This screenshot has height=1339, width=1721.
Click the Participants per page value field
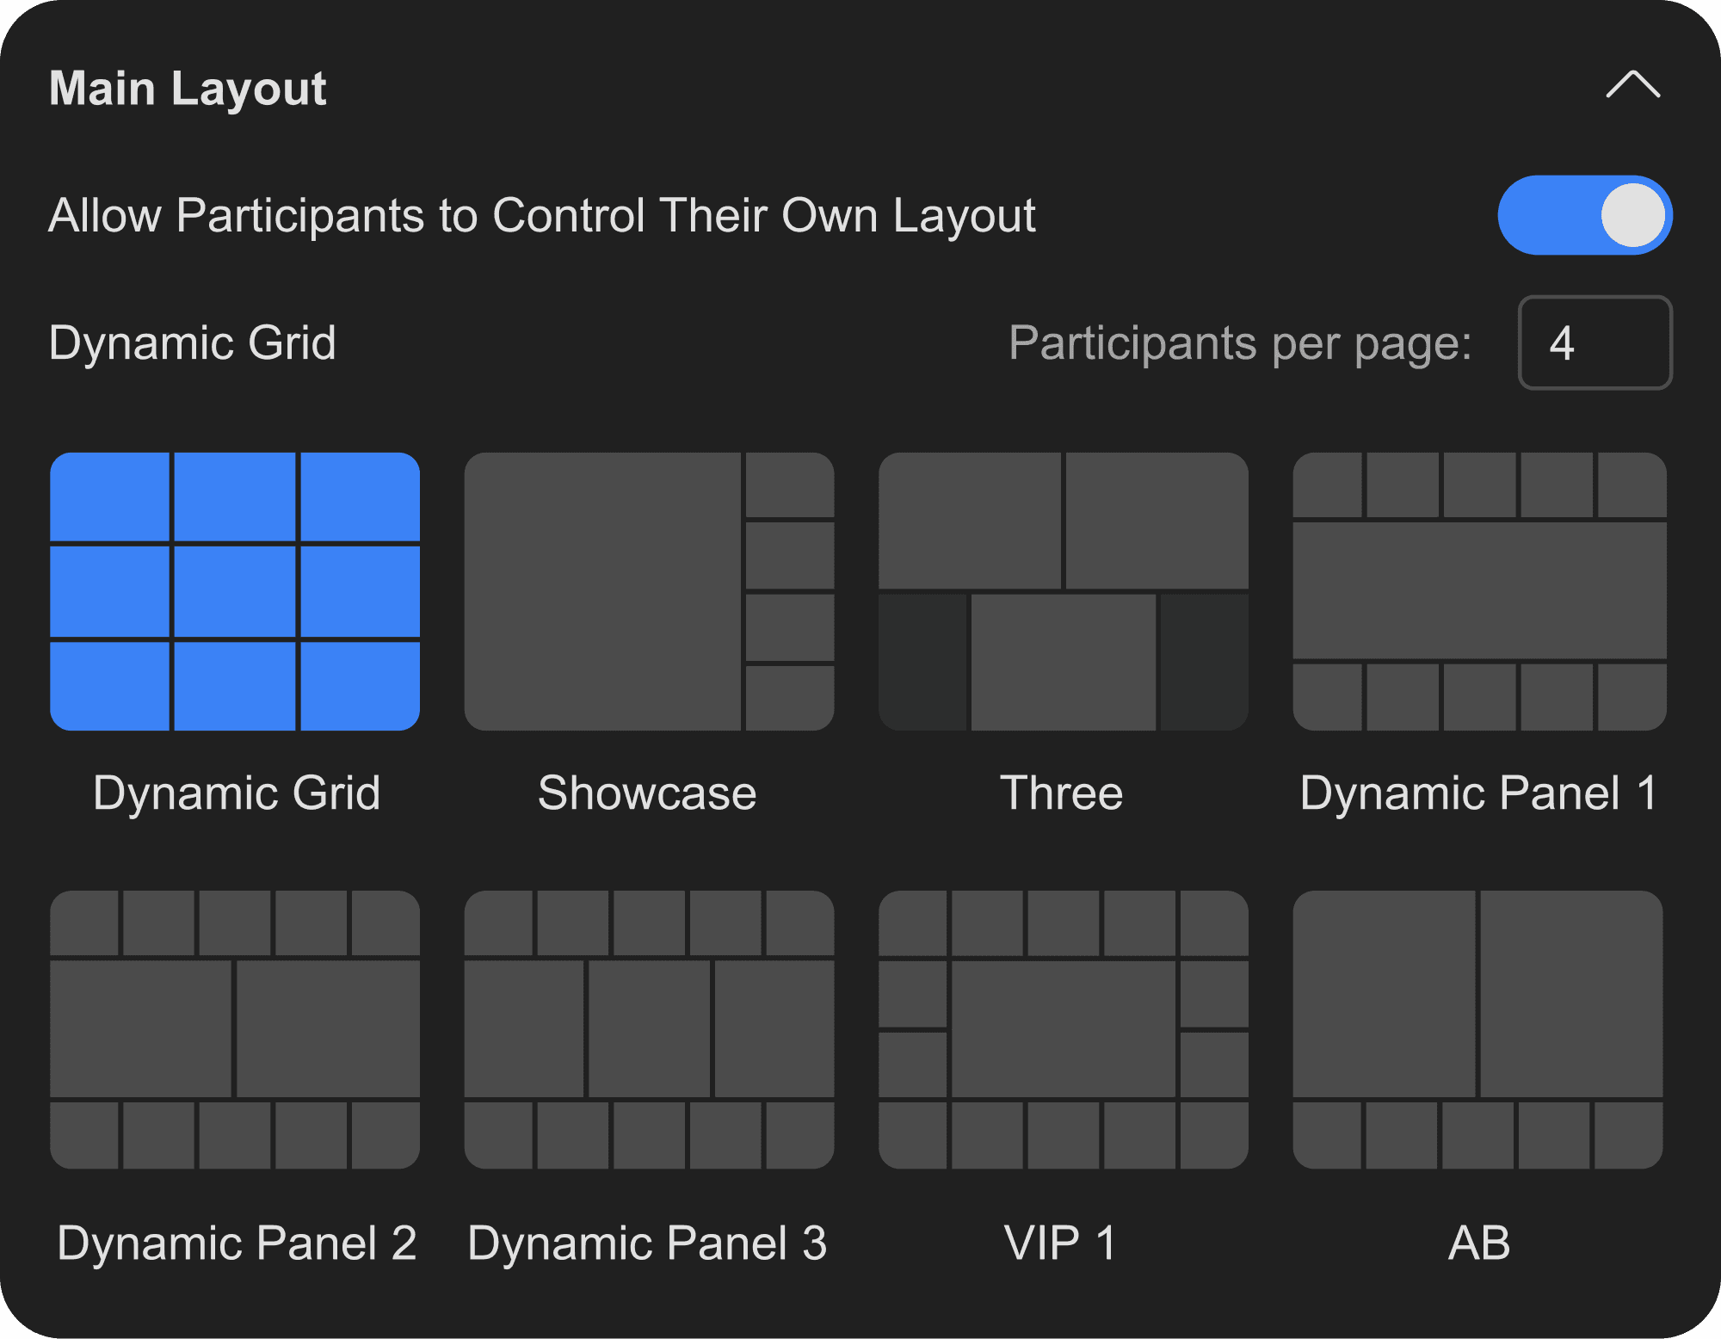[1595, 343]
